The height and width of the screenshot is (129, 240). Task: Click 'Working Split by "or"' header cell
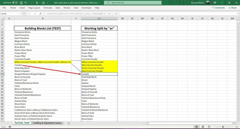99,28
